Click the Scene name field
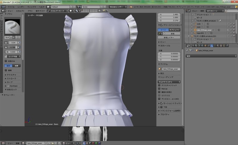 (91, 7)
